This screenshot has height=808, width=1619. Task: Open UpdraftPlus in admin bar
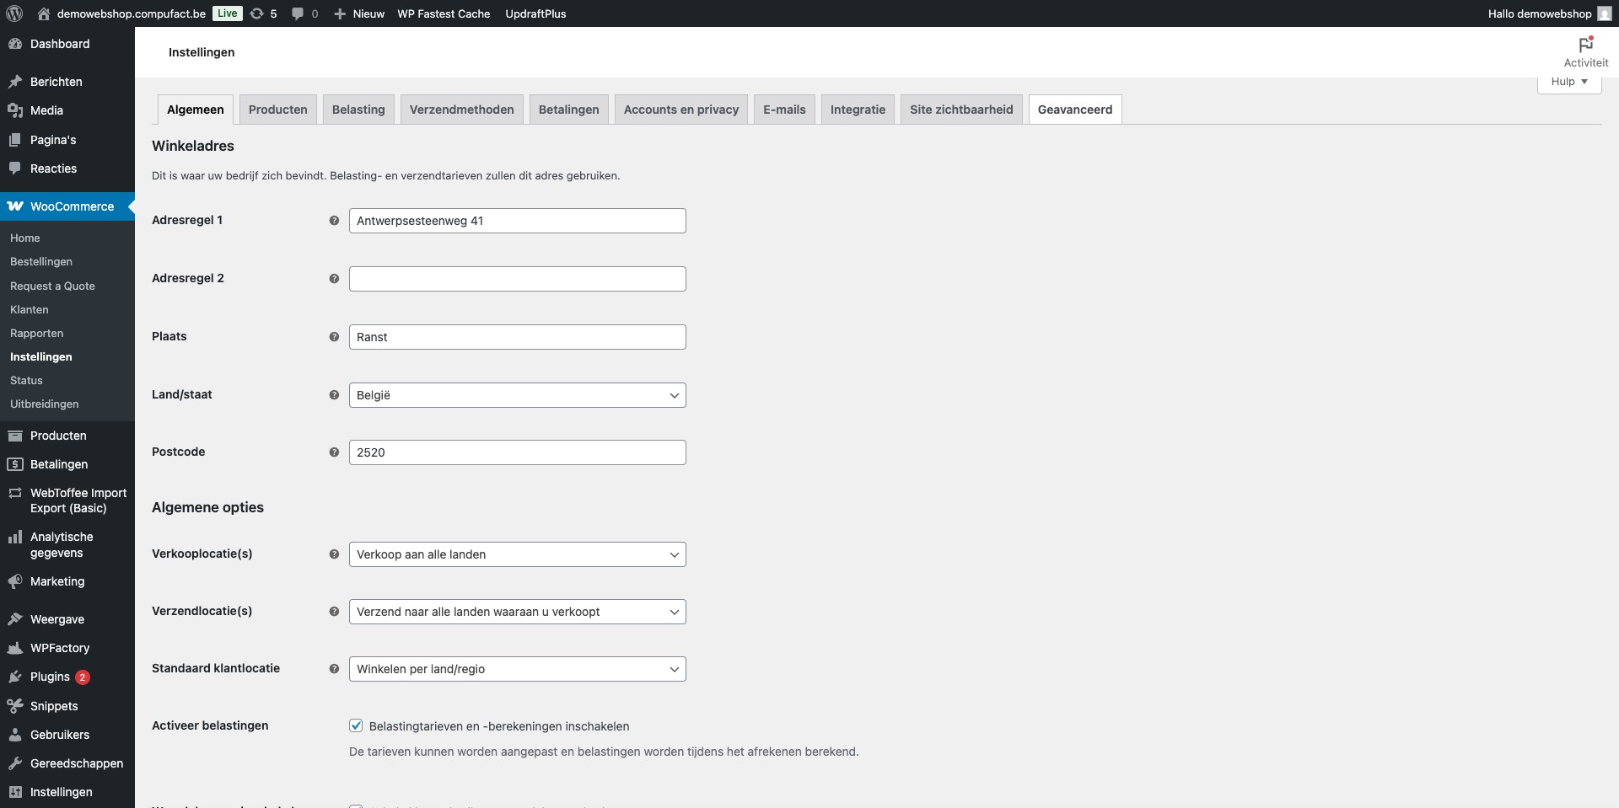(x=535, y=13)
